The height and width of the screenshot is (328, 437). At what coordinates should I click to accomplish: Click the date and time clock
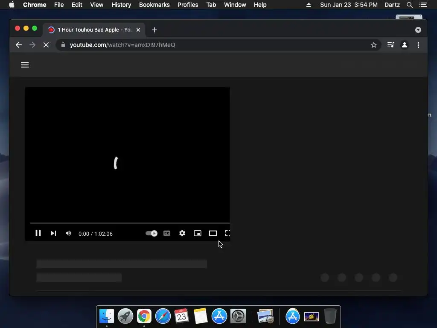(x=349, y=5)
